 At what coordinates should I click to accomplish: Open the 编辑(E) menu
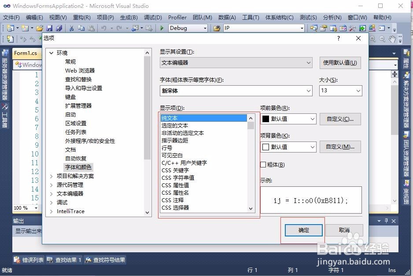(34, 17)
